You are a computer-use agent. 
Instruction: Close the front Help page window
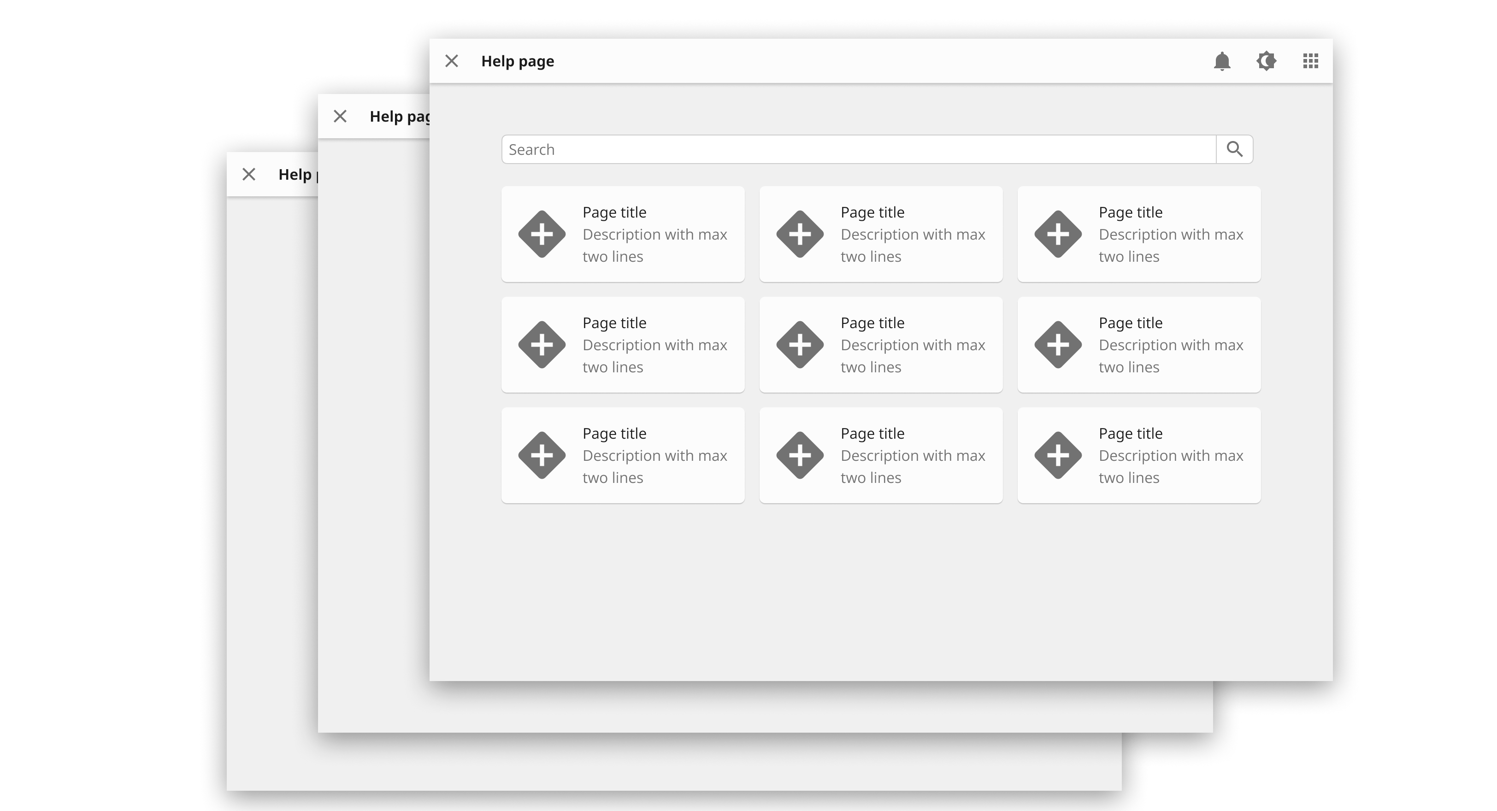[452, 61]
